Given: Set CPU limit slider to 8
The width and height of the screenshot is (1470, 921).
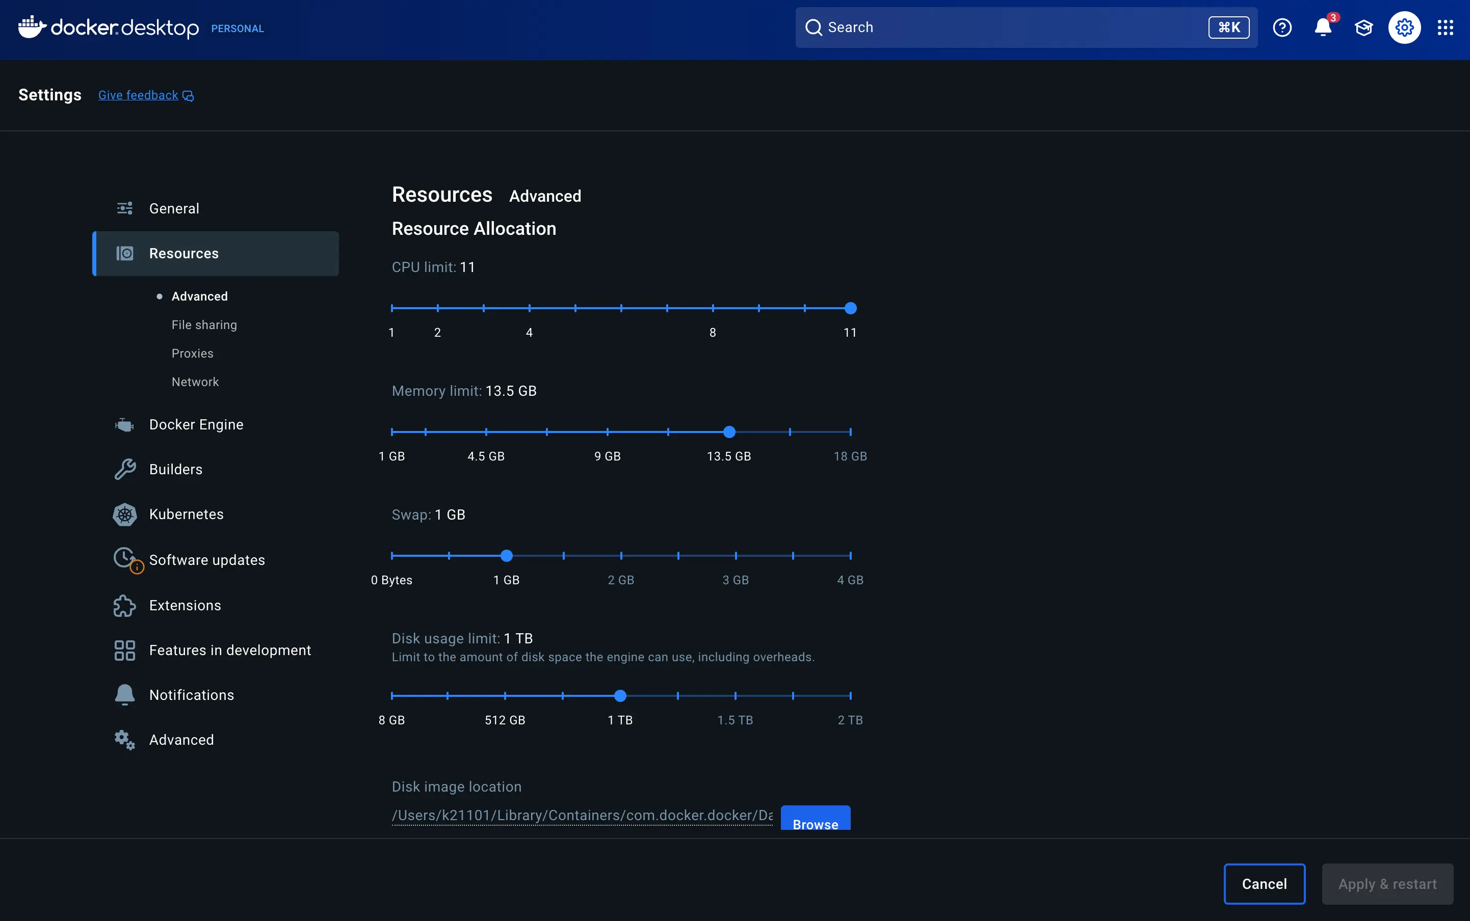Looking at the screenshot, I should (x=713, y=308).
